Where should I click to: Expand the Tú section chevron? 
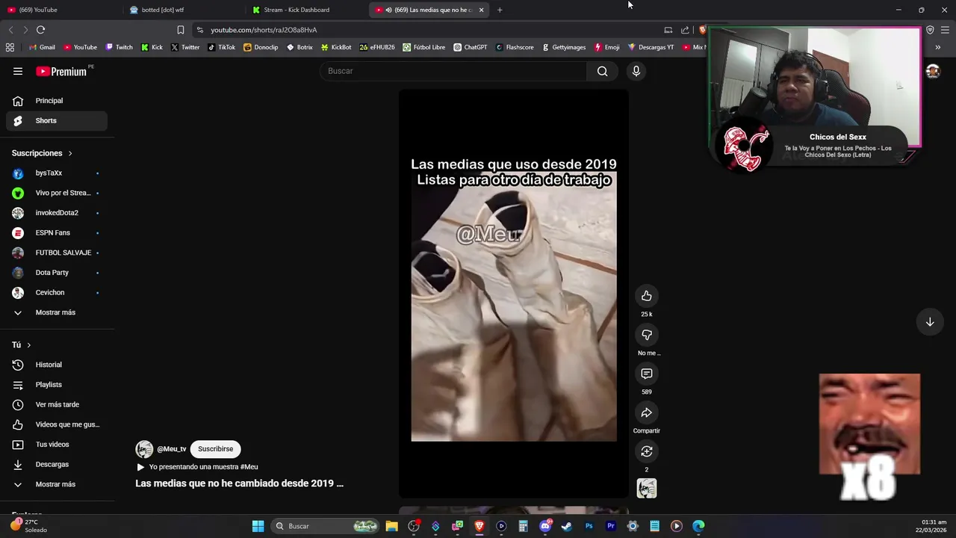point(29,345)
